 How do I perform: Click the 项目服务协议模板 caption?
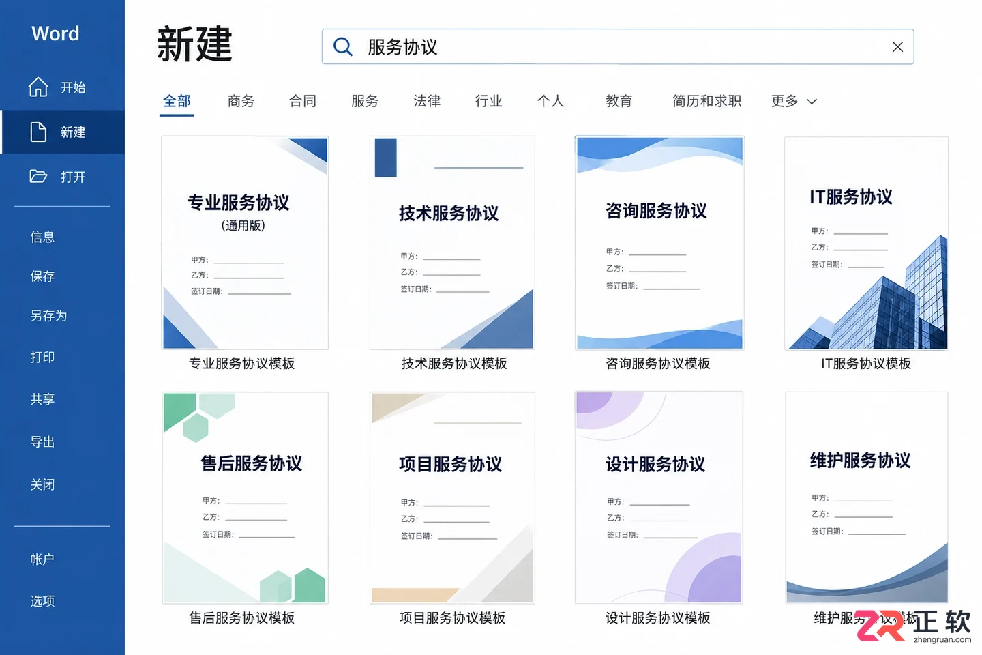[452, 618]
